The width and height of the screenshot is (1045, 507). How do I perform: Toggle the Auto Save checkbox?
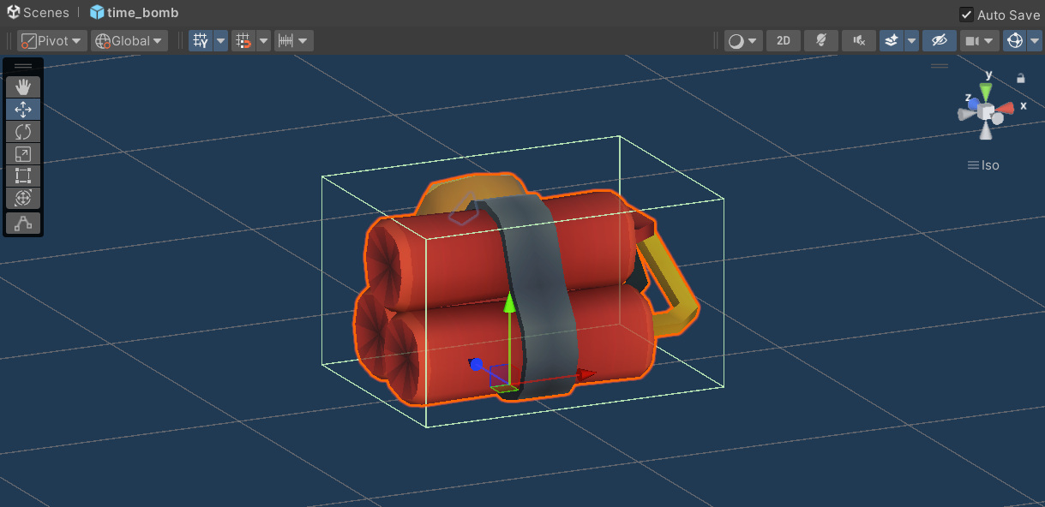pyautogui.click(x=966, y=15)
